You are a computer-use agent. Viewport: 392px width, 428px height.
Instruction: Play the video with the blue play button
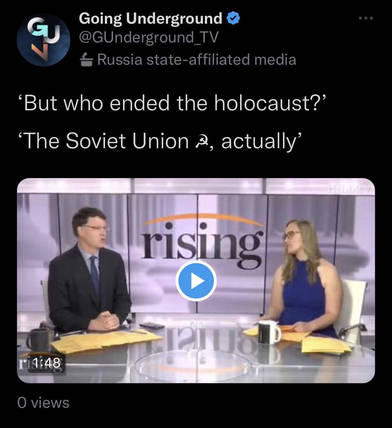tap(196, 281)
